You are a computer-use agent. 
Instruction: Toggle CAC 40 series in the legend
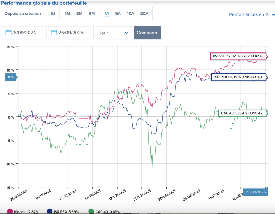pyautogui.click(x=107, y=212)
